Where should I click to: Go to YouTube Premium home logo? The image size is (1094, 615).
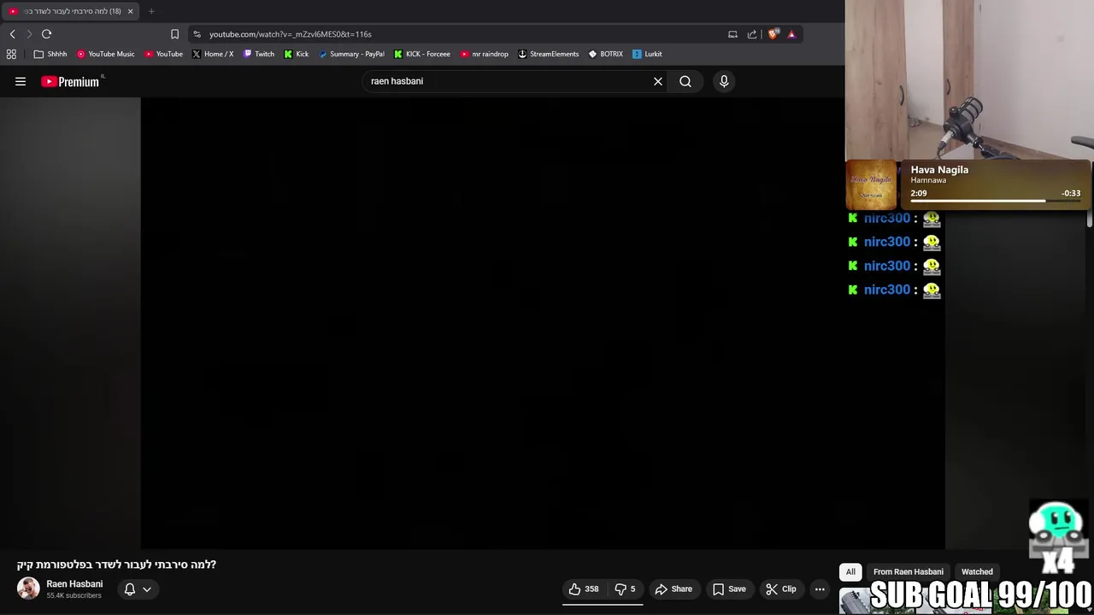coord(71,81)
